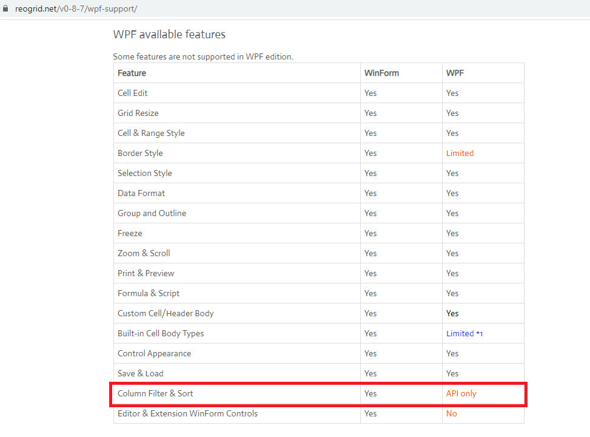Open the Custom Cell/Header Body link

(x=165, y=313)
